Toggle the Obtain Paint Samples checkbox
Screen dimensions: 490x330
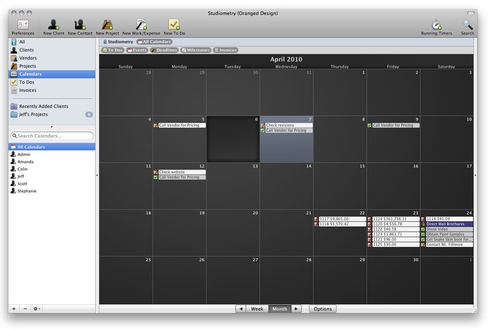coord(423,235)
